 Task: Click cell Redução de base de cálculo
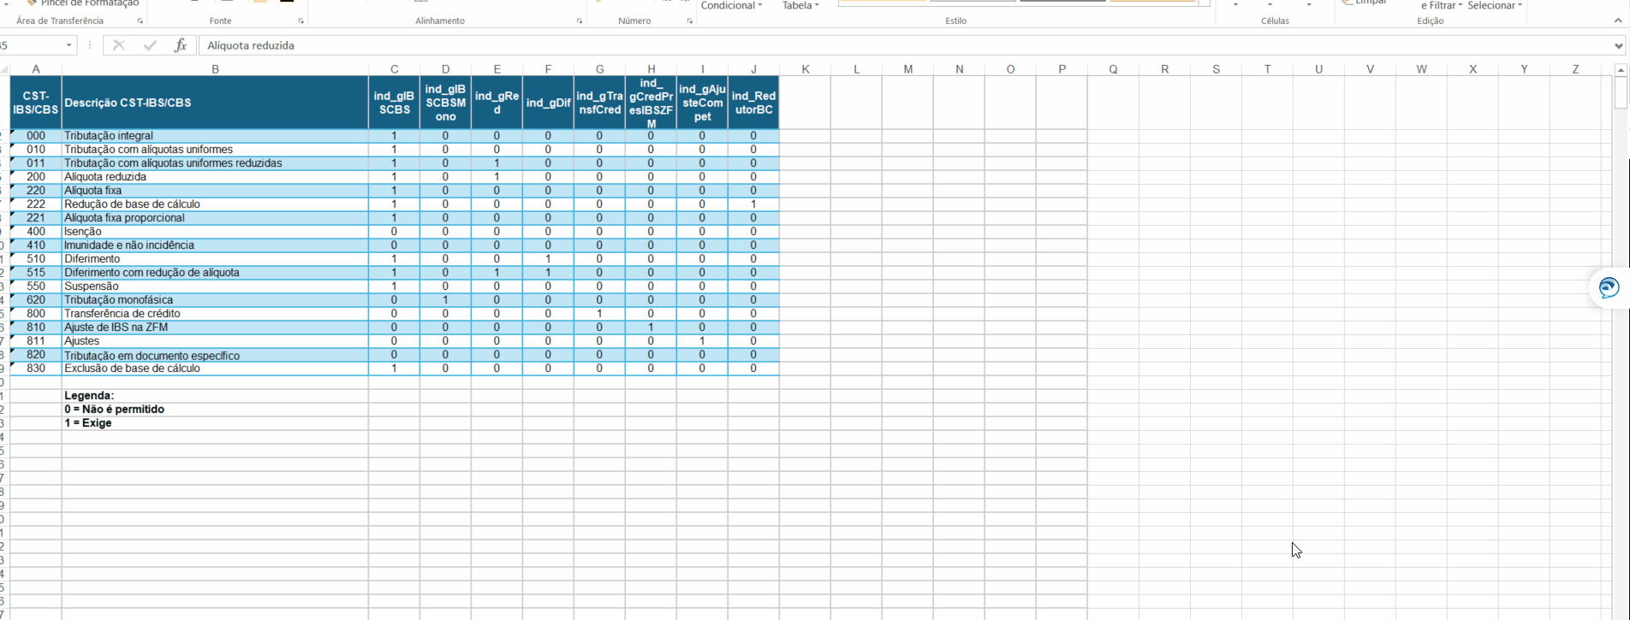[215, 204]
